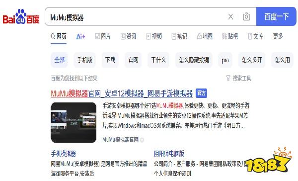This screenshot has height=181, width=298.
Task: Click the text 网易MuMu(安卓模拟器),是网易官方推出的精品
Action: (x=99, y=164)
